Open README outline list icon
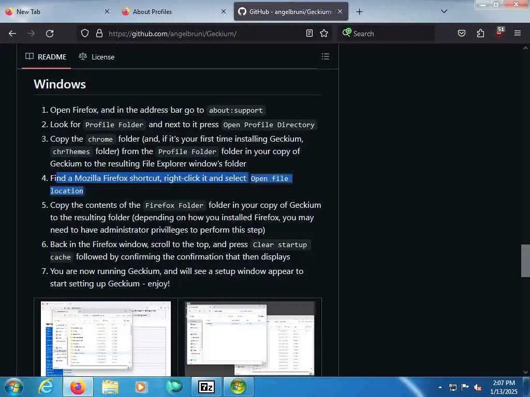The height and width of the screenshot is (397, 530). tap(326, 56)
